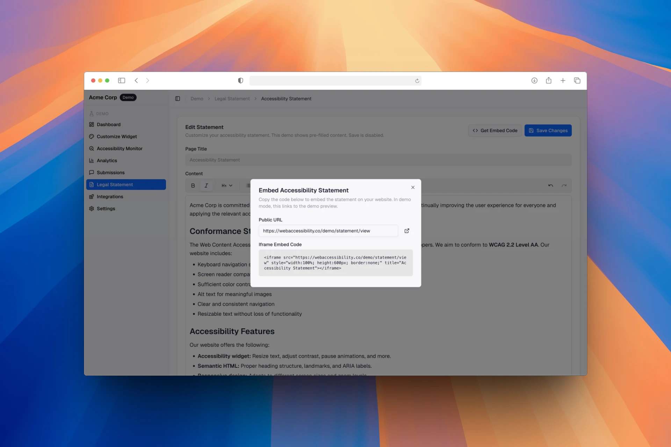The image size is (671, 447).
Task: Open Integrations in the sidebar
Action: [x=126, y=197]
